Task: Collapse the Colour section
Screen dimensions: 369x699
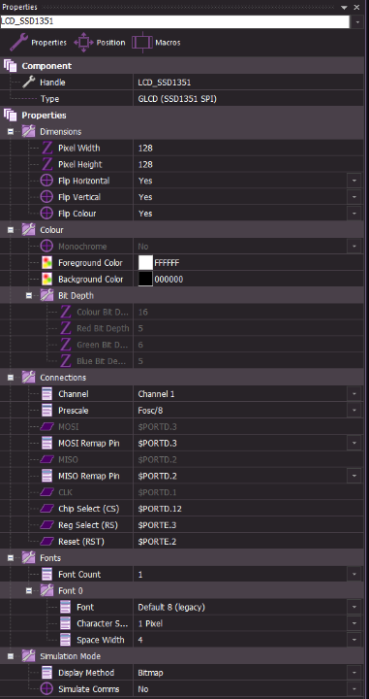Action: coord(11,230)
